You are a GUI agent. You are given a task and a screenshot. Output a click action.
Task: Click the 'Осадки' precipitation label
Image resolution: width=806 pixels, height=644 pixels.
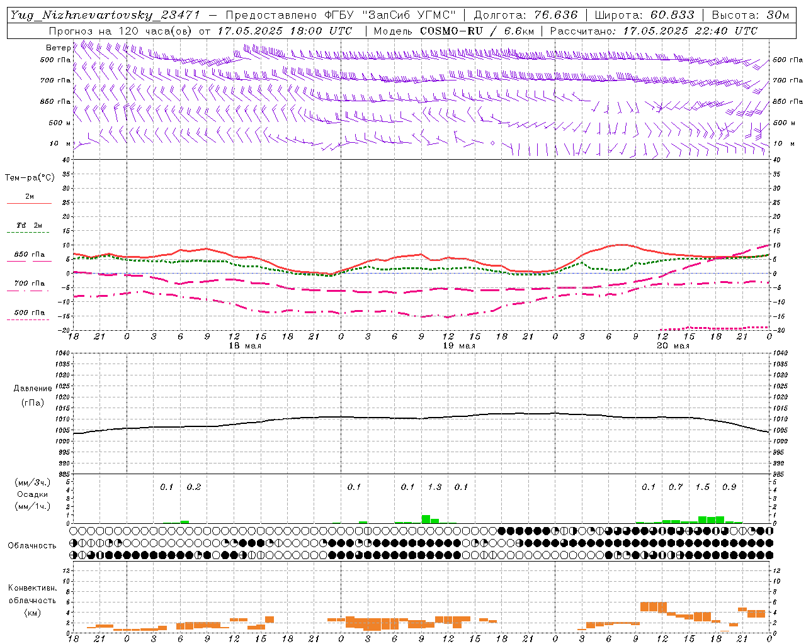pos(33,494)
